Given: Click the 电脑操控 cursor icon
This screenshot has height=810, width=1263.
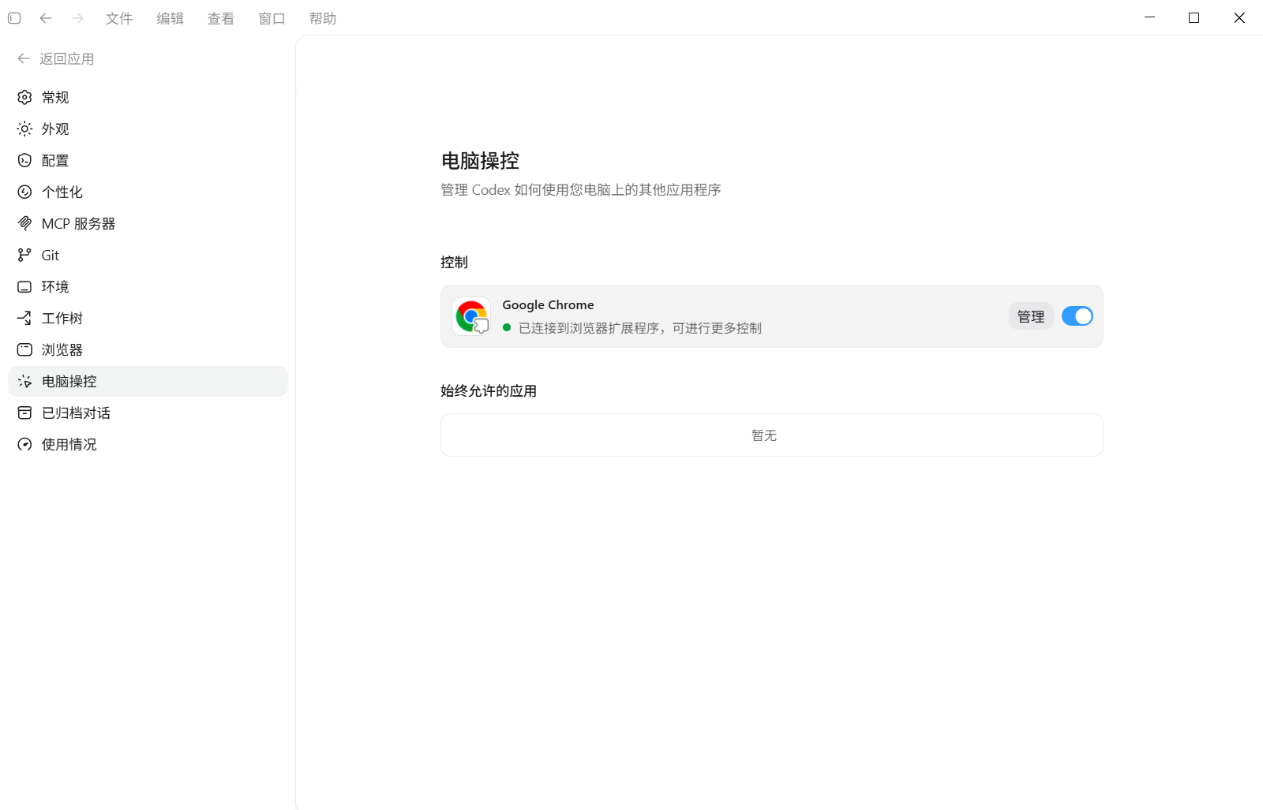Looking at the screenshot, I should [25, 381].
